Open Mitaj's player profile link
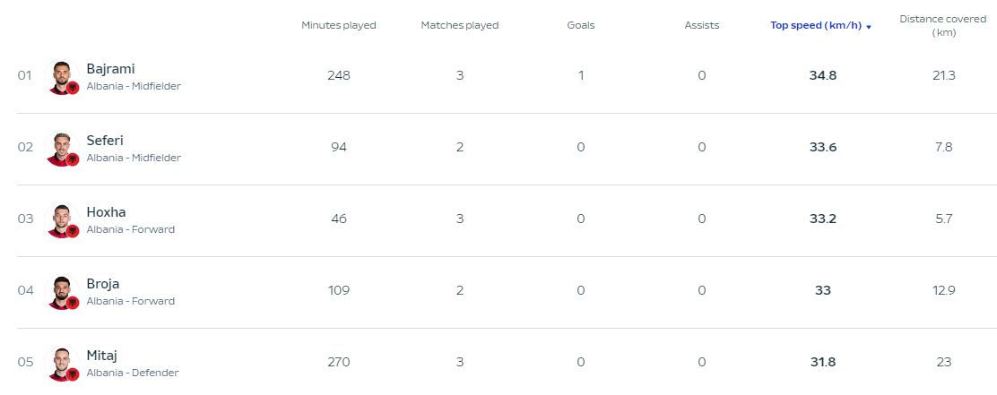This screenshot has width=997, height=395. tap(101, 356)
